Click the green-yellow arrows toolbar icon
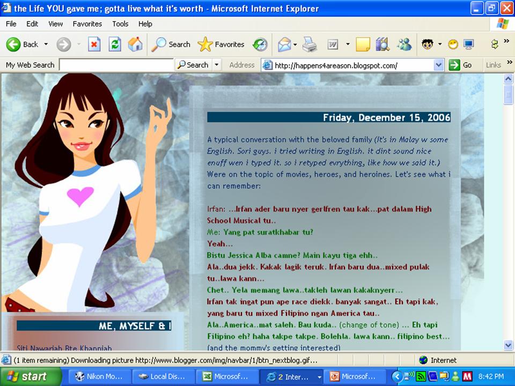Image resolution: width=515 pixels, height=386 pixels. (x=495, y=44)
